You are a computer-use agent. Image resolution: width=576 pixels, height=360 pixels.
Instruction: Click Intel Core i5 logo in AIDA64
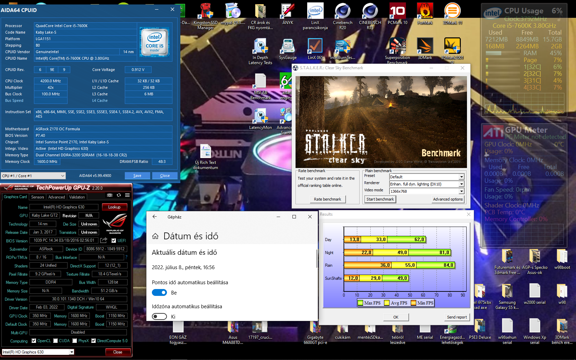(155, 42)
